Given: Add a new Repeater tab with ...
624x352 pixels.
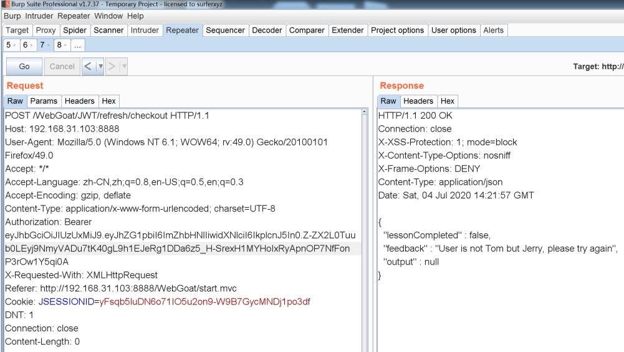Looking at the screenshot, I should point(77,45).
